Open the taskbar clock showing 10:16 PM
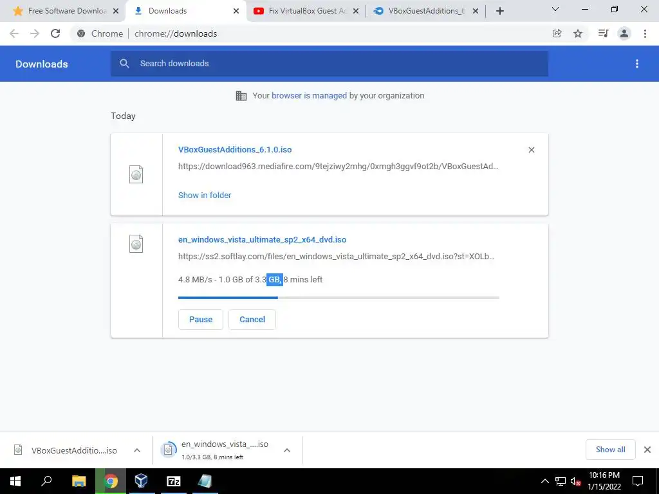Image resolution: width=659 pixels, height=494 pixels. 604,481
